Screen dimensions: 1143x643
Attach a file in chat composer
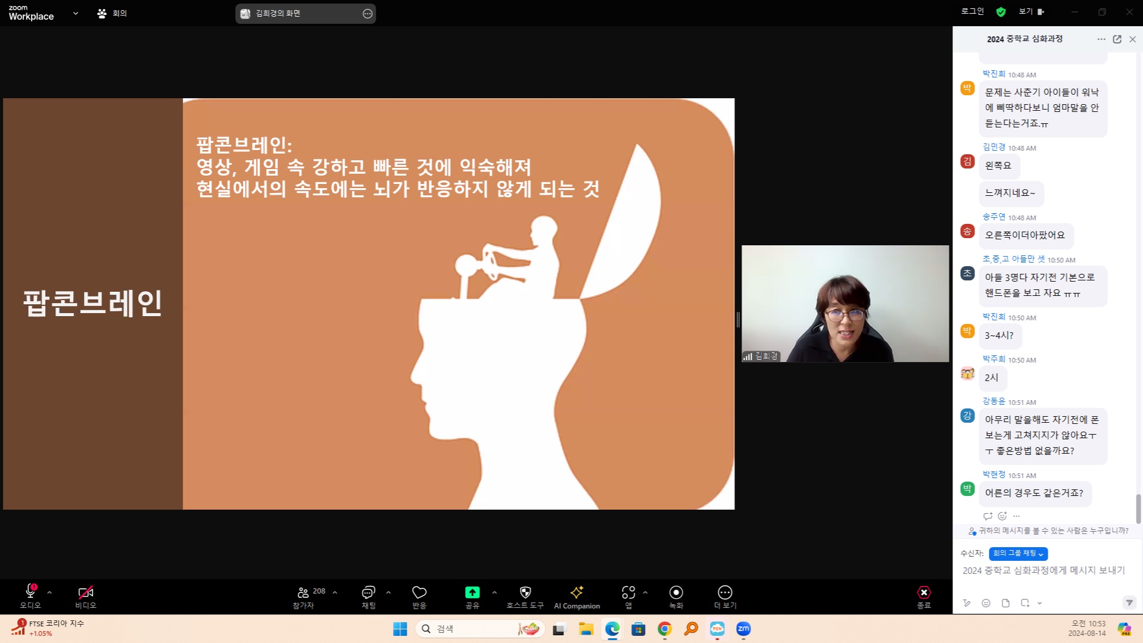(x=1005, y=603)
